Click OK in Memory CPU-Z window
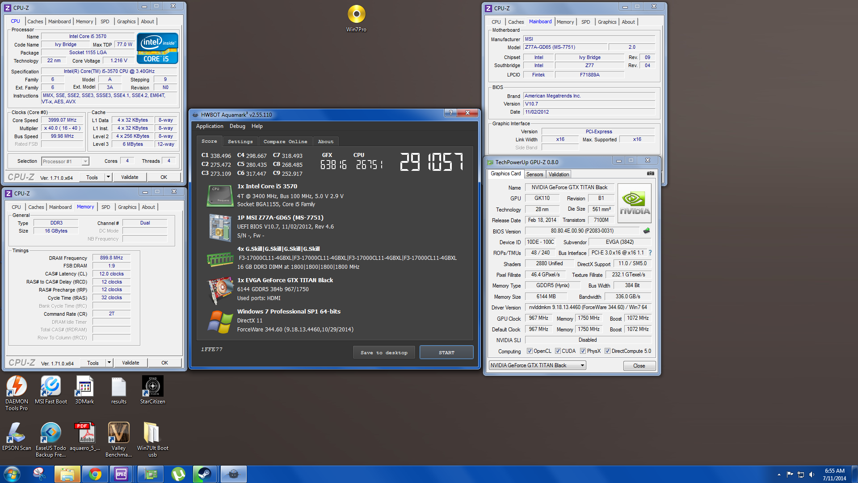The image size is (858, 483). click(164, 363)
